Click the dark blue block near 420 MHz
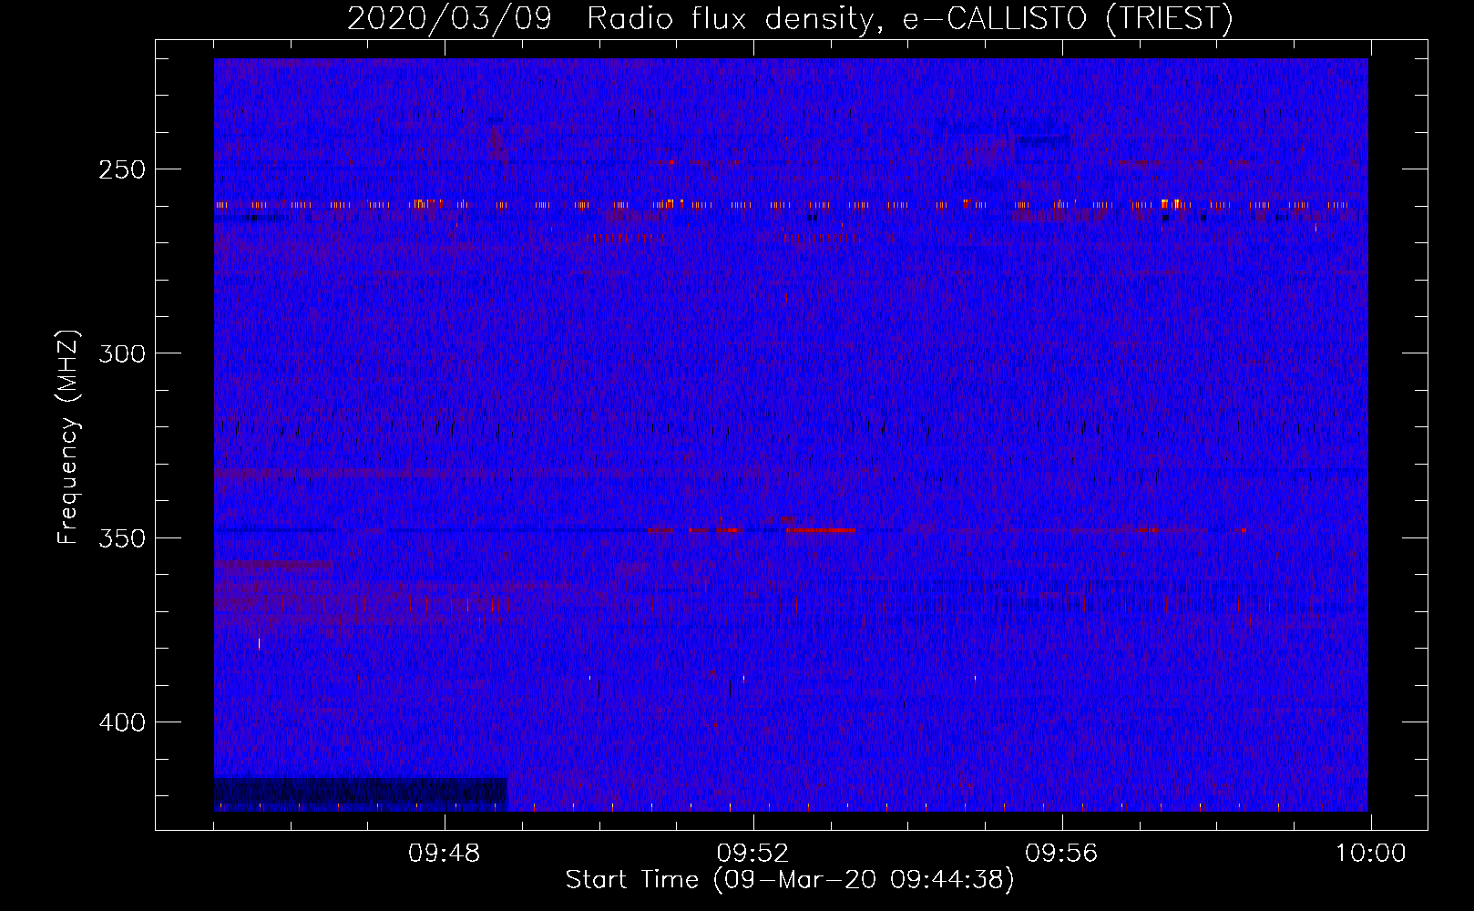Viewport: 1474px width, 911px height. pos(361,793)
